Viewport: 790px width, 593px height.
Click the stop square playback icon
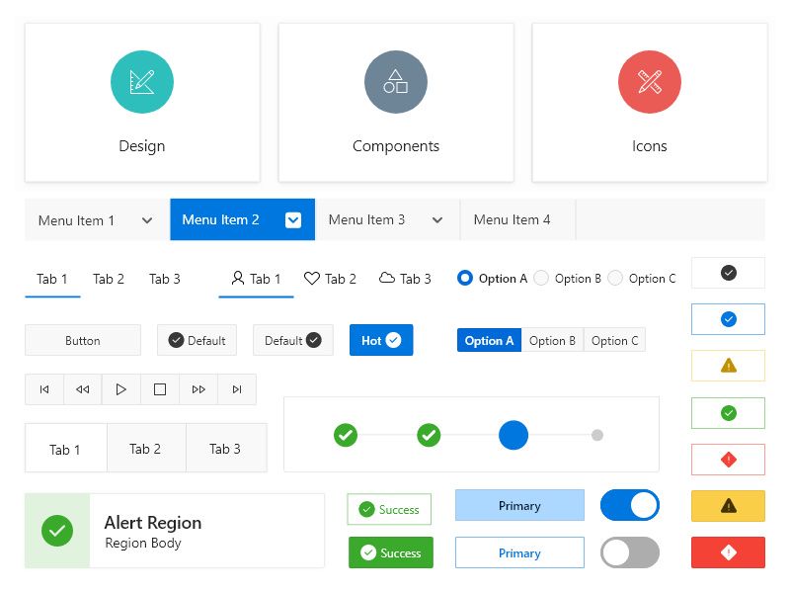click(160, 389)
